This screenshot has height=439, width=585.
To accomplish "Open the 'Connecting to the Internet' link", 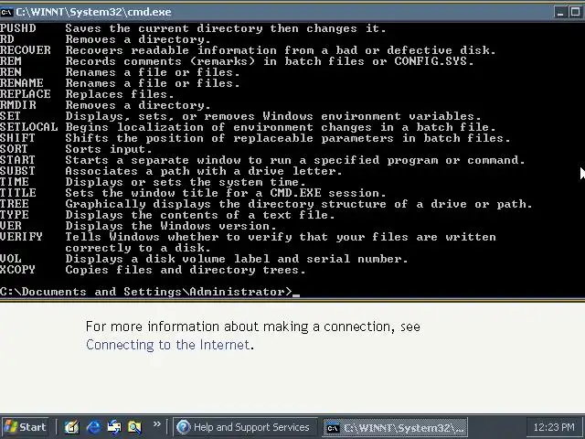I will [168, 345].
